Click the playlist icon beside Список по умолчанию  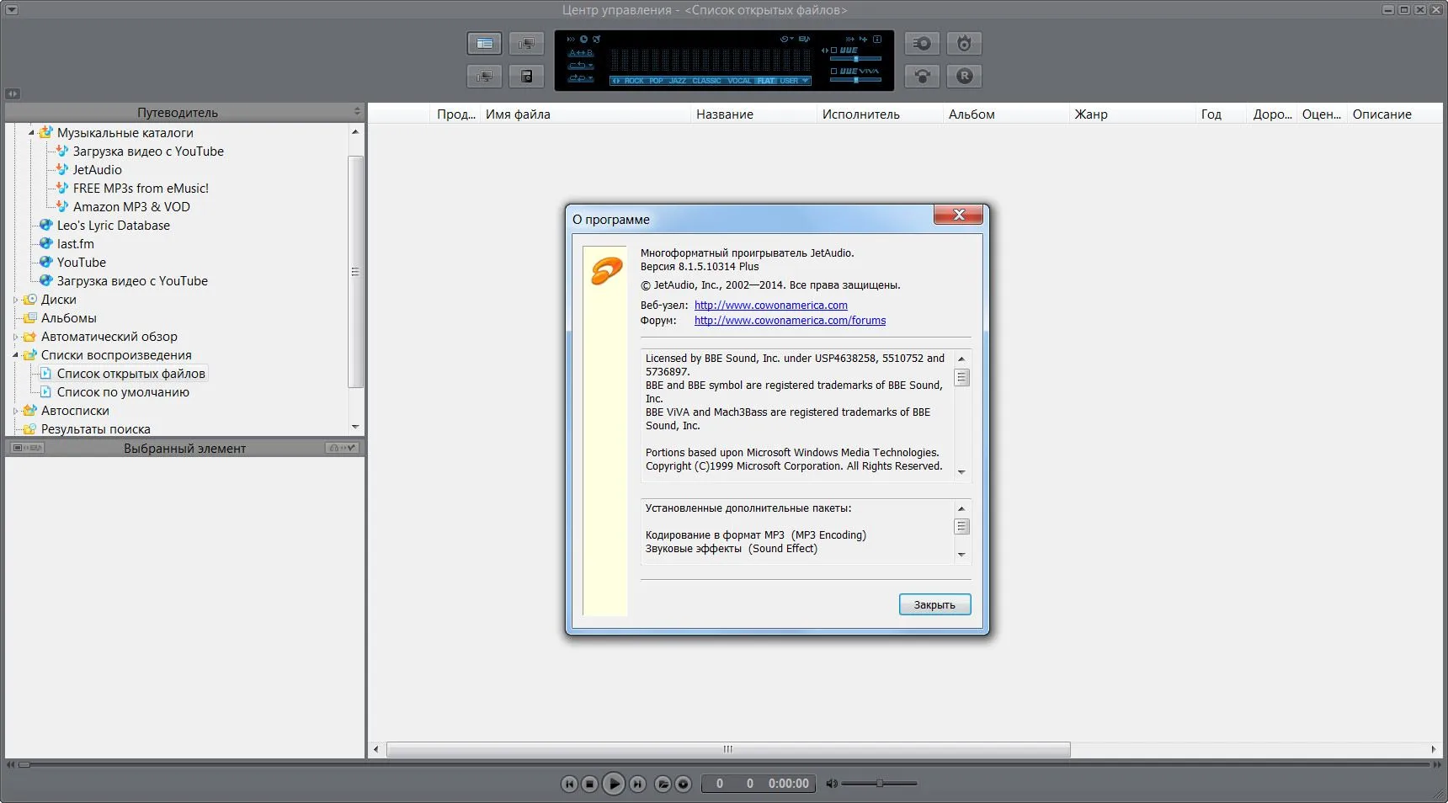[46, 391]
